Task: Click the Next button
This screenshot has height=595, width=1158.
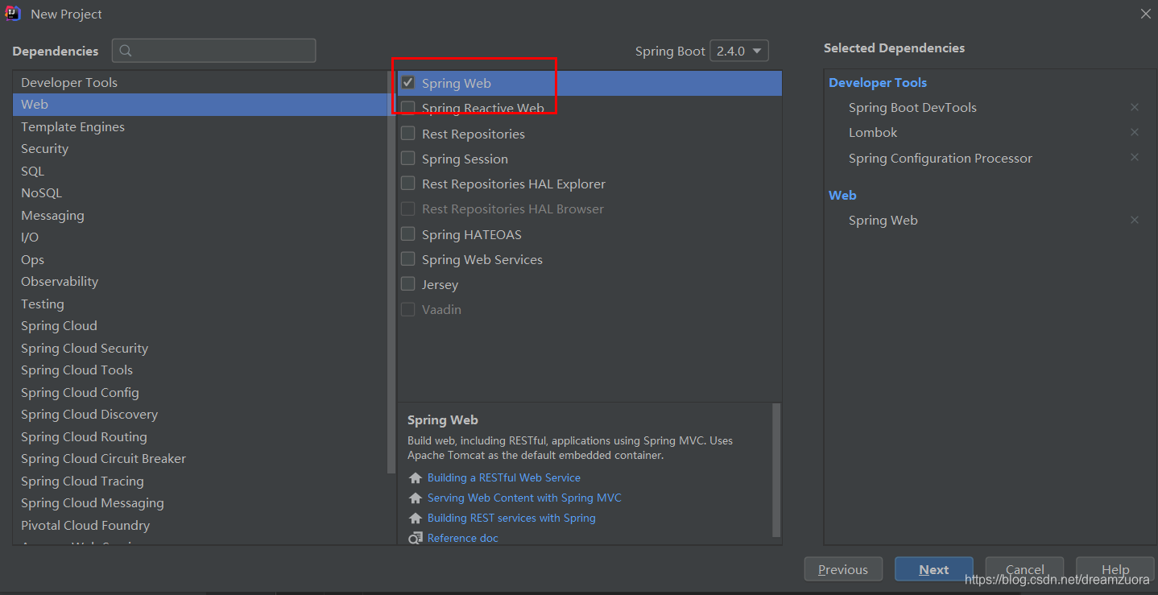Action: tap(934, 569)
